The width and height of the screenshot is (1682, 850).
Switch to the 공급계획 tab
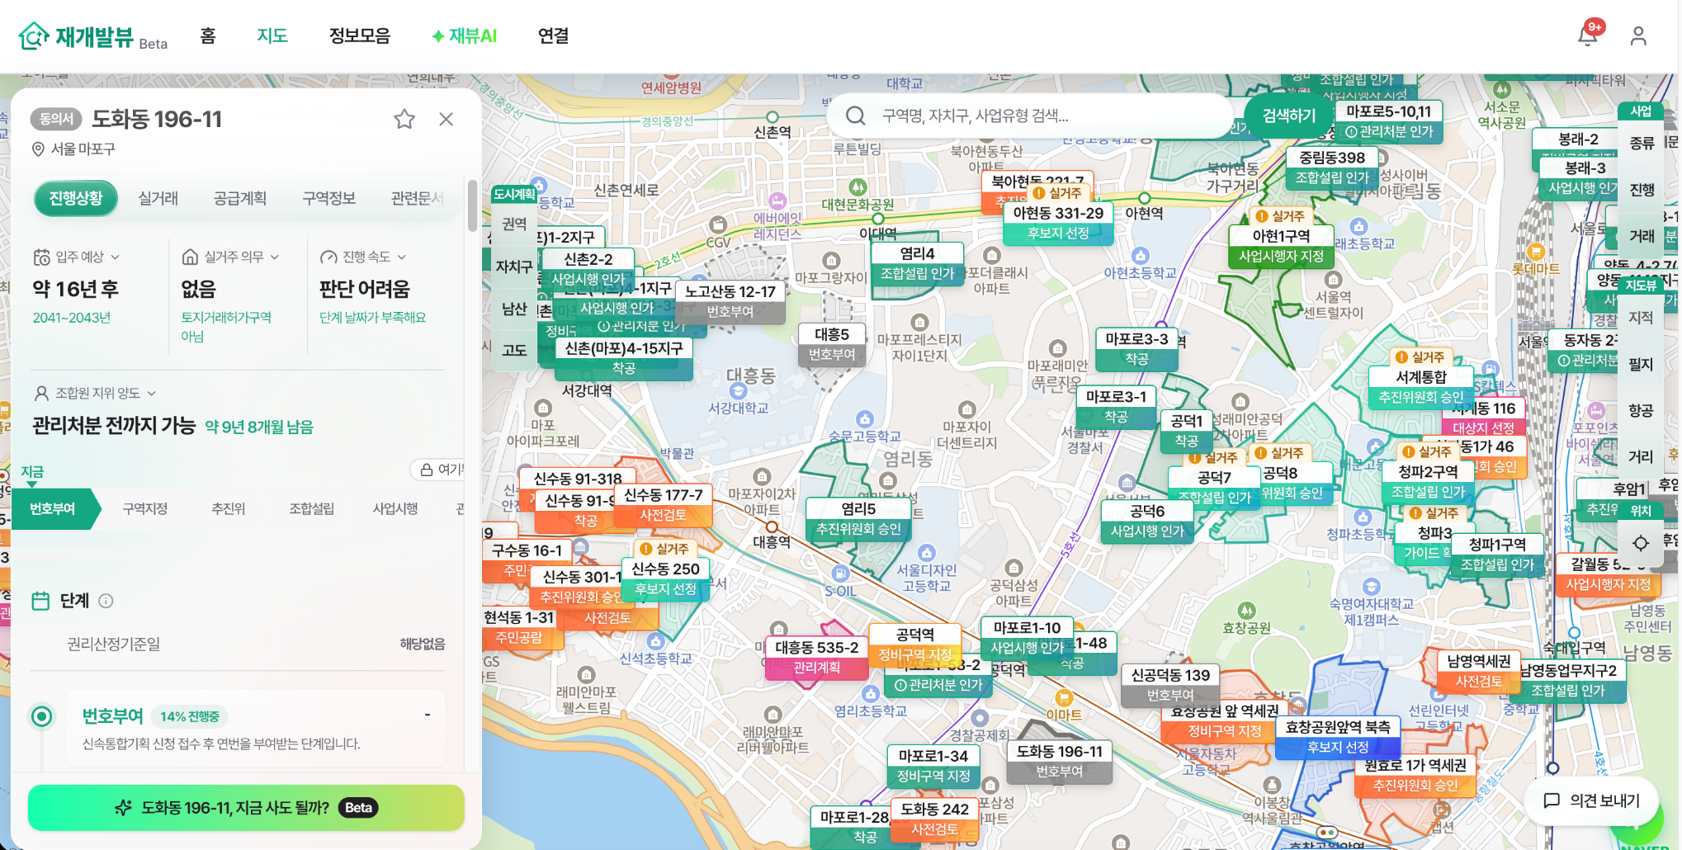(x=240, y=198)
